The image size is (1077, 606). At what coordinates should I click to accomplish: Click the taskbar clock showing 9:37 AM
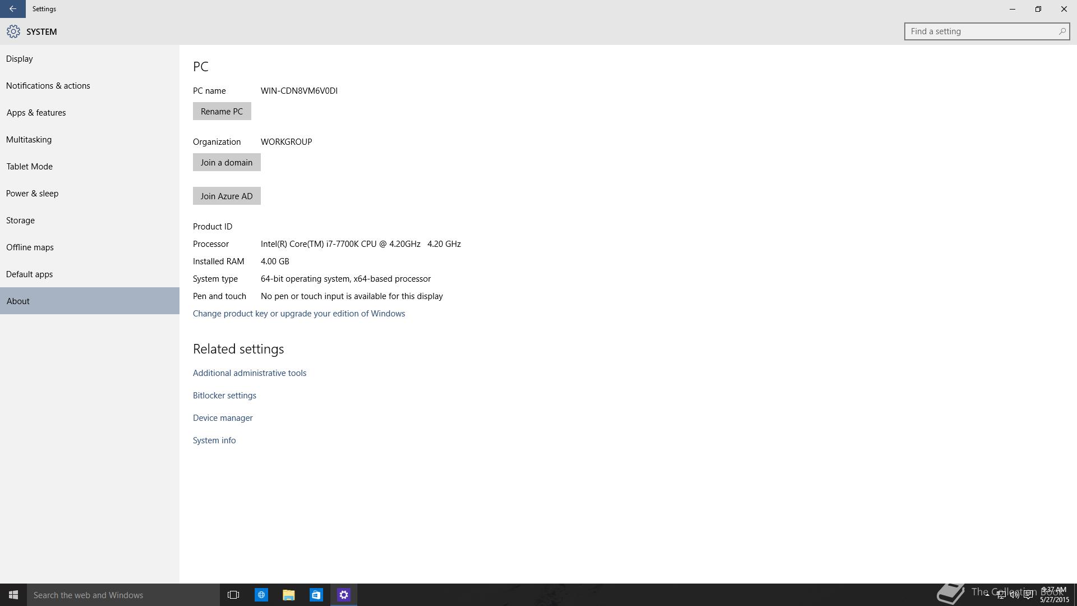[1054, 595]
